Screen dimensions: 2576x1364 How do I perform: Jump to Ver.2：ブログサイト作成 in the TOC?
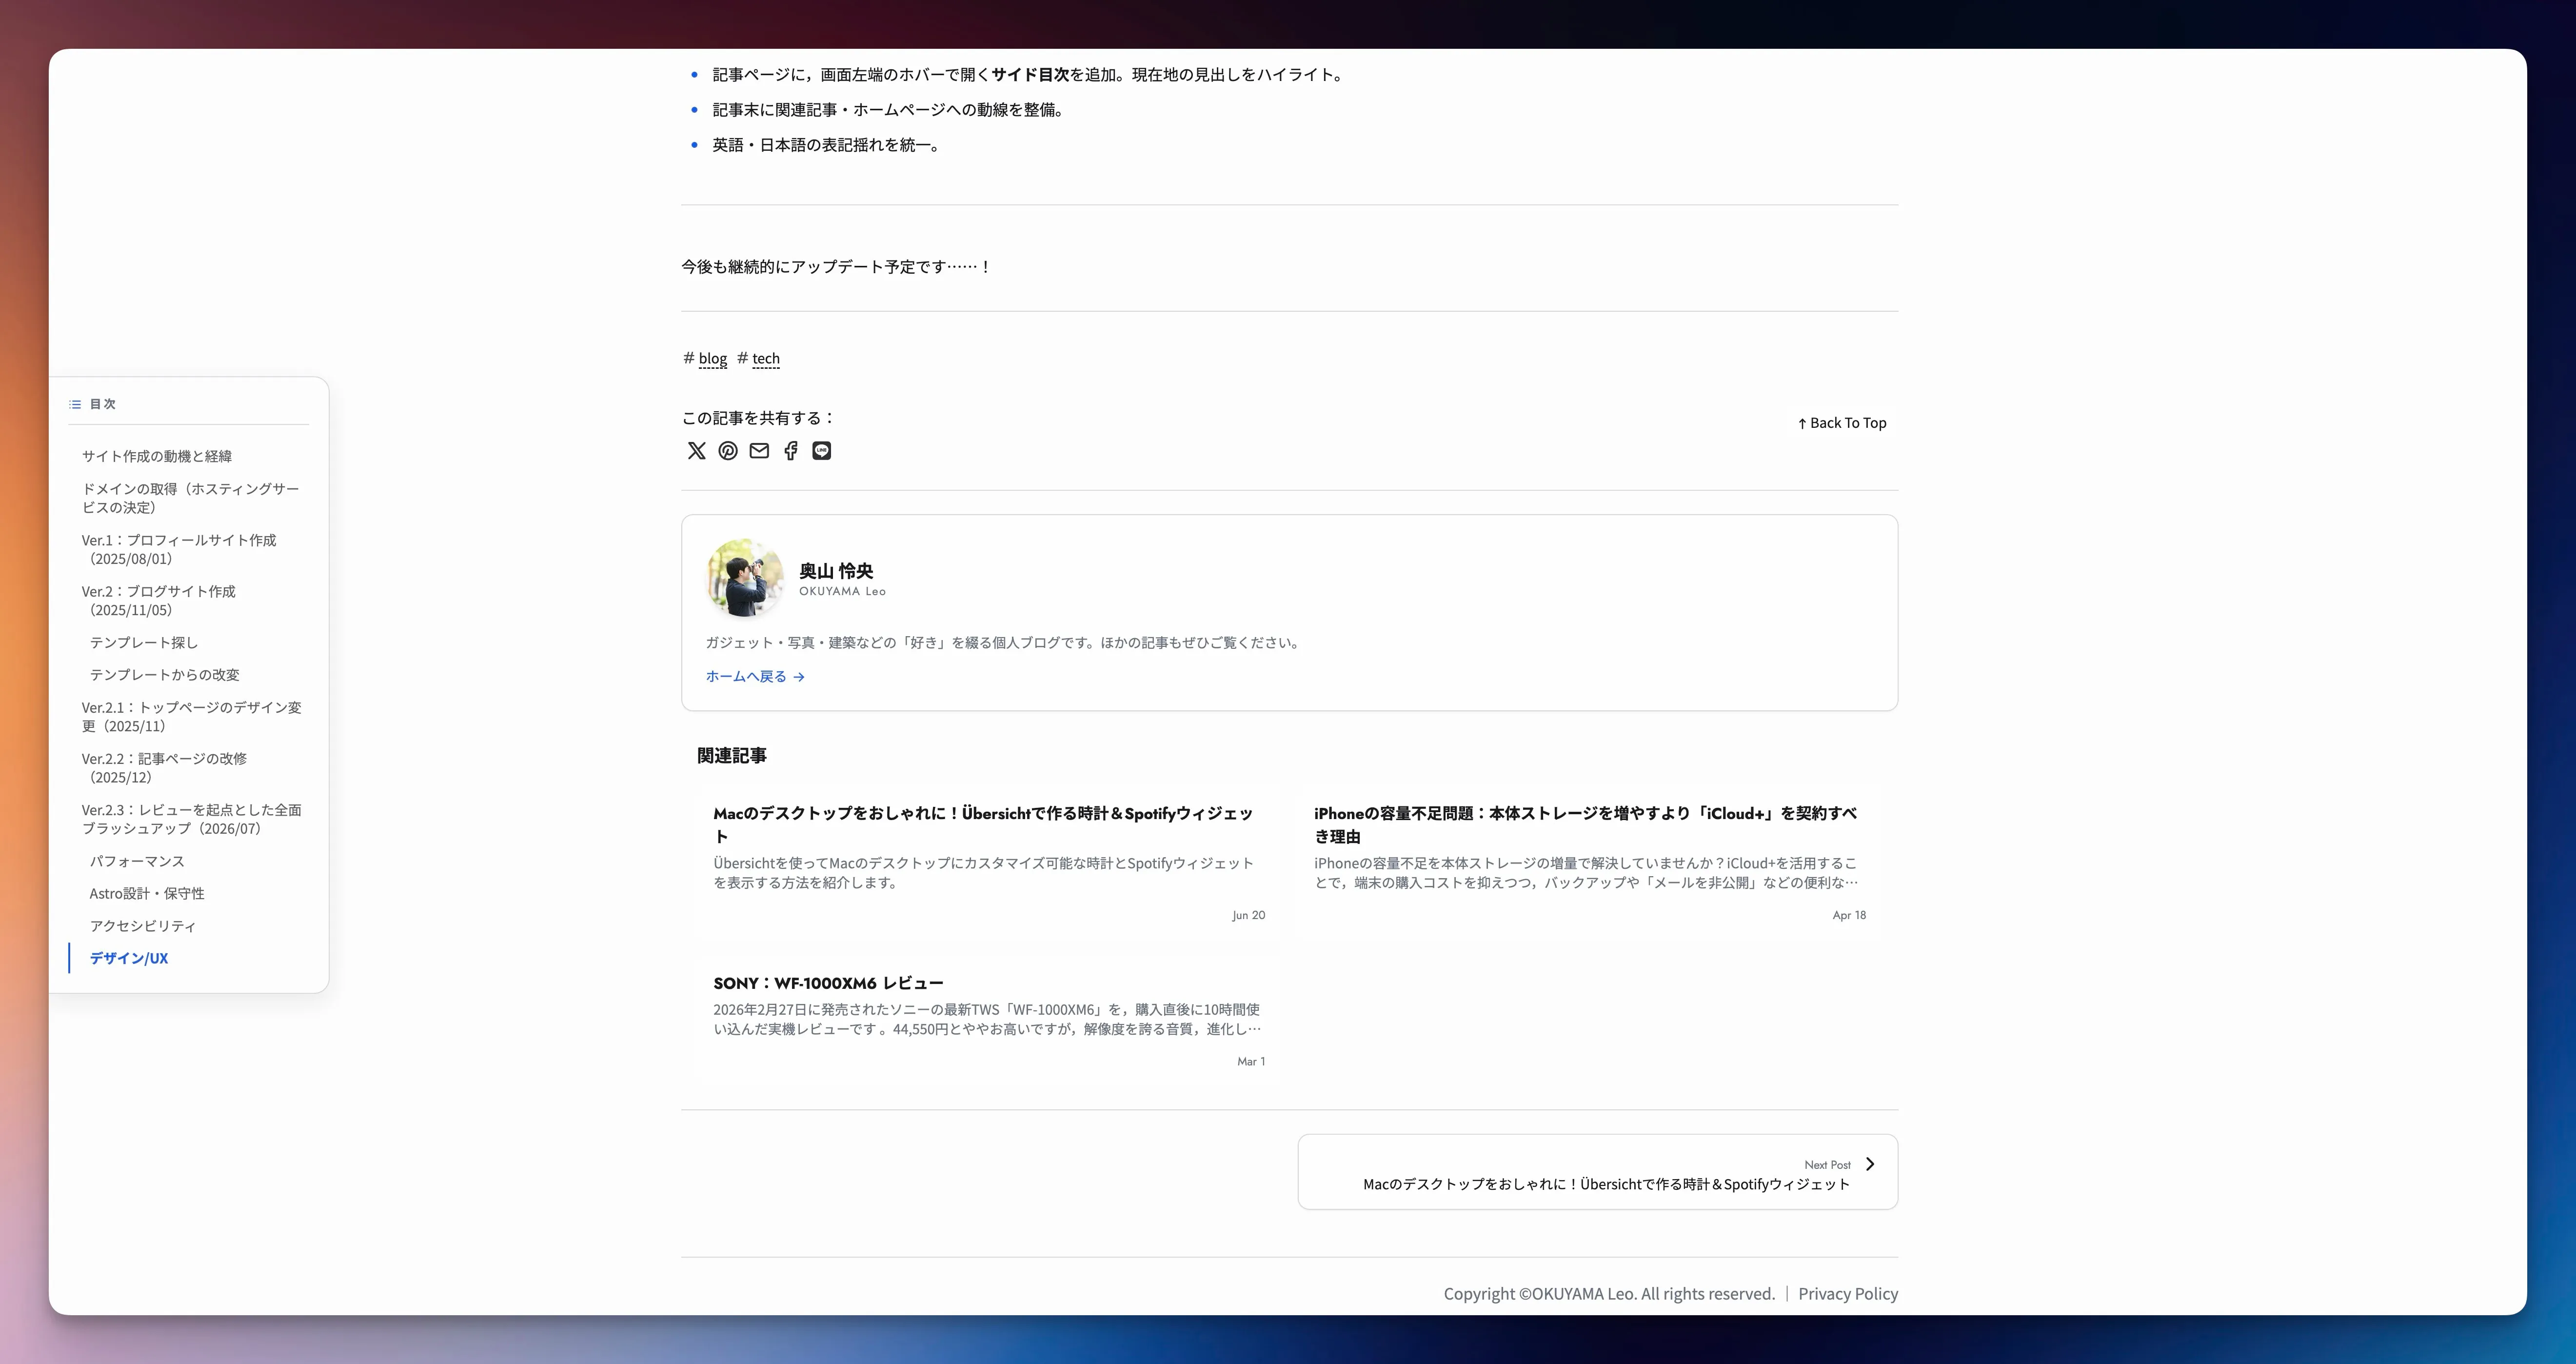pyautogui.click(x=159, y=600)
